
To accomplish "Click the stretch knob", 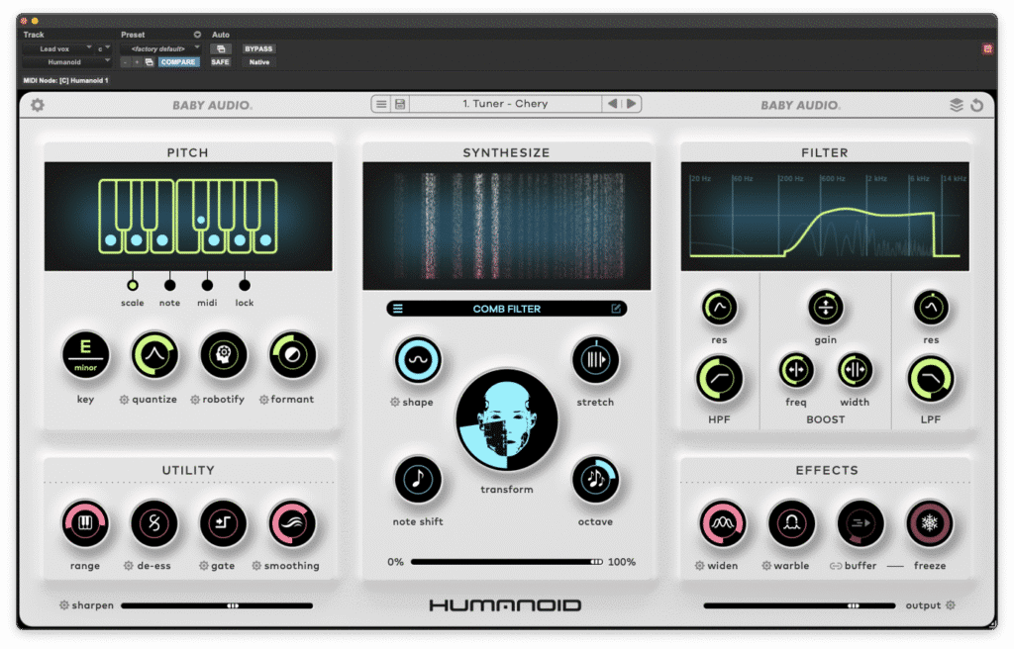I will click(595, 360).
